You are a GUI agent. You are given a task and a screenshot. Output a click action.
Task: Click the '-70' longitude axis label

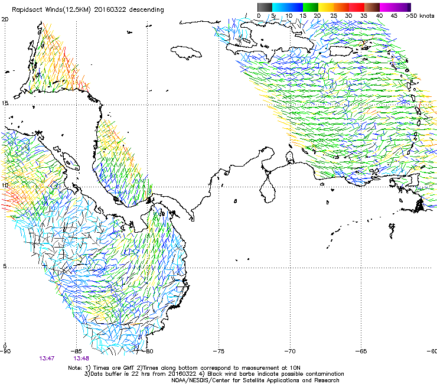pyautogui.click(x=290, y=351)
